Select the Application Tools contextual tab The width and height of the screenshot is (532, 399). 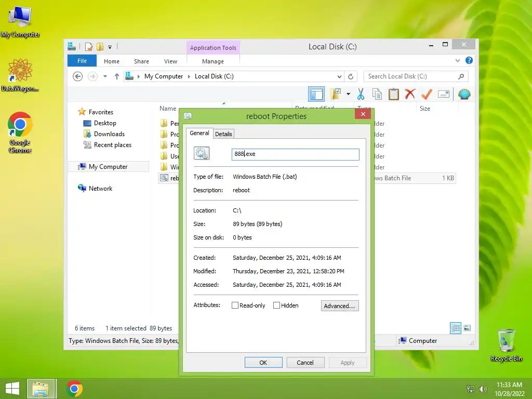point(213,48)
